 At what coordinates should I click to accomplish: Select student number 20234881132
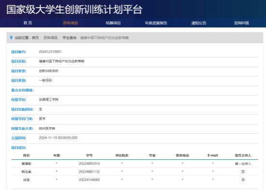pos(89,172)
